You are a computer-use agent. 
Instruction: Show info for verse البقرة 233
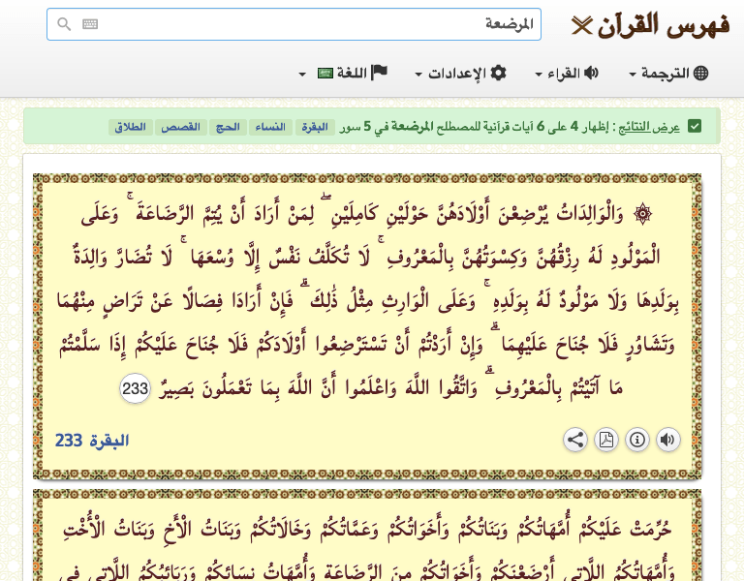click(x=637, y=440)
